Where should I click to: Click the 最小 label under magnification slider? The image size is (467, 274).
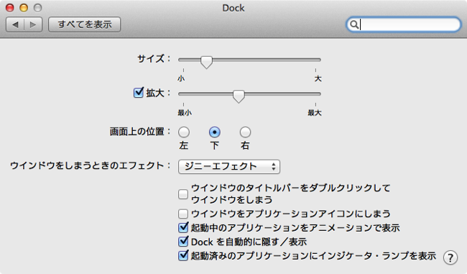pyautogui.click(x=185, y=113)
